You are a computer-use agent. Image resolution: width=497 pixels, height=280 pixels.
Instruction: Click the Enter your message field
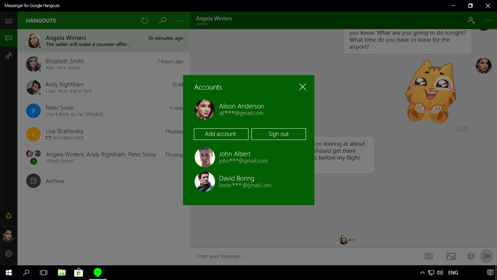pos(307,256)
